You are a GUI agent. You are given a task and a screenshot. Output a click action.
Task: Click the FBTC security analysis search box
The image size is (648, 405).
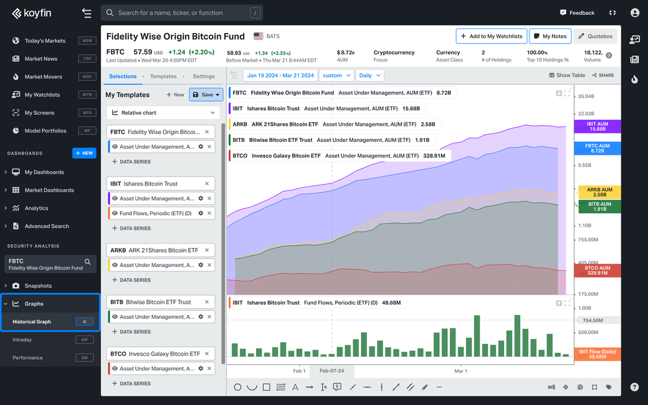pos(50,264)
